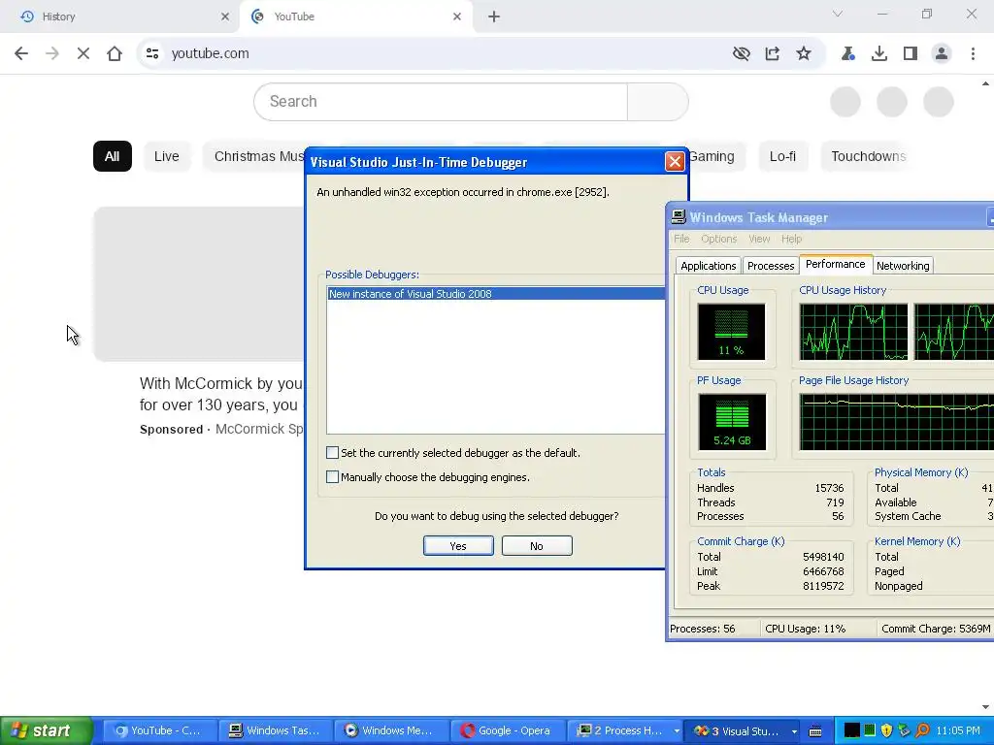994x745 pixels.
Task: Open the sponsored McCormick ad thumbnail
Action: [x=199, y=284]
